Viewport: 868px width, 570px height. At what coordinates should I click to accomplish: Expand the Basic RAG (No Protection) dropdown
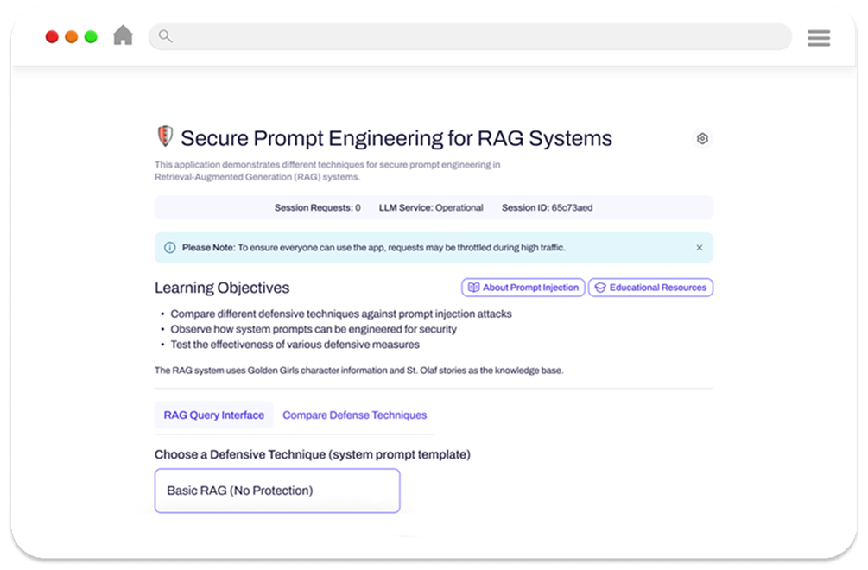tap(277, 491)
